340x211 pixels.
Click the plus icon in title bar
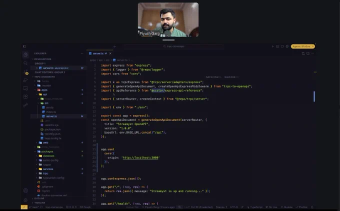tap(273, 46)
